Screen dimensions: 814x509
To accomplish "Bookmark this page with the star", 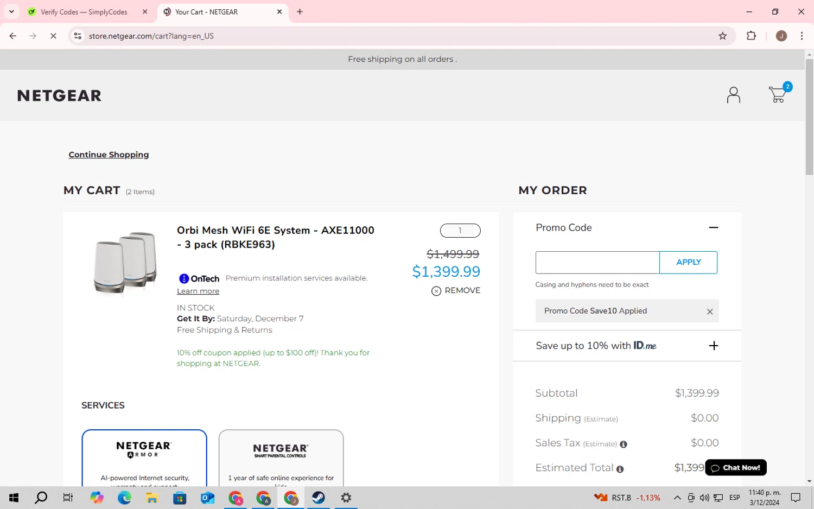I will click(x=722, y=36).
